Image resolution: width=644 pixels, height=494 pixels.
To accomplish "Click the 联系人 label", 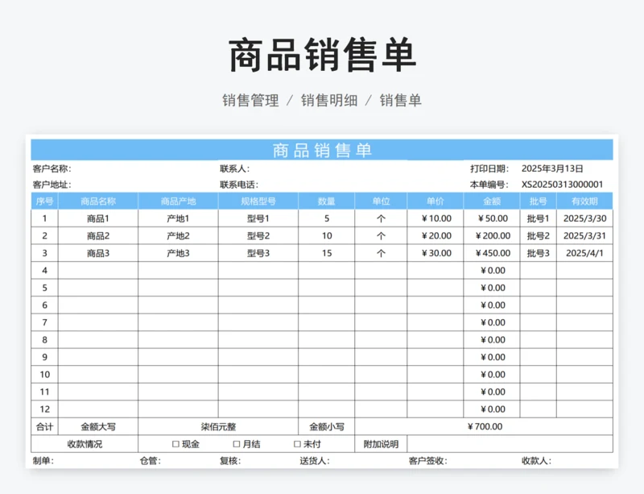I will click(234, 168).
